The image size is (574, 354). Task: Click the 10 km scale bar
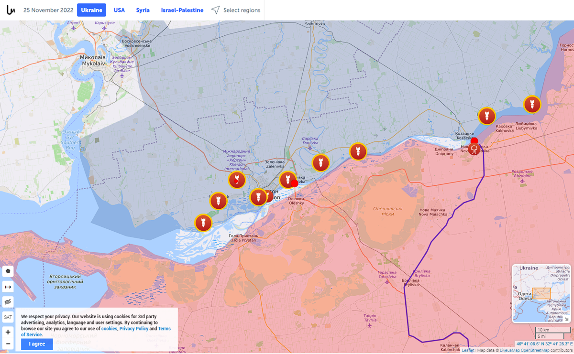(x=552, y=330)
